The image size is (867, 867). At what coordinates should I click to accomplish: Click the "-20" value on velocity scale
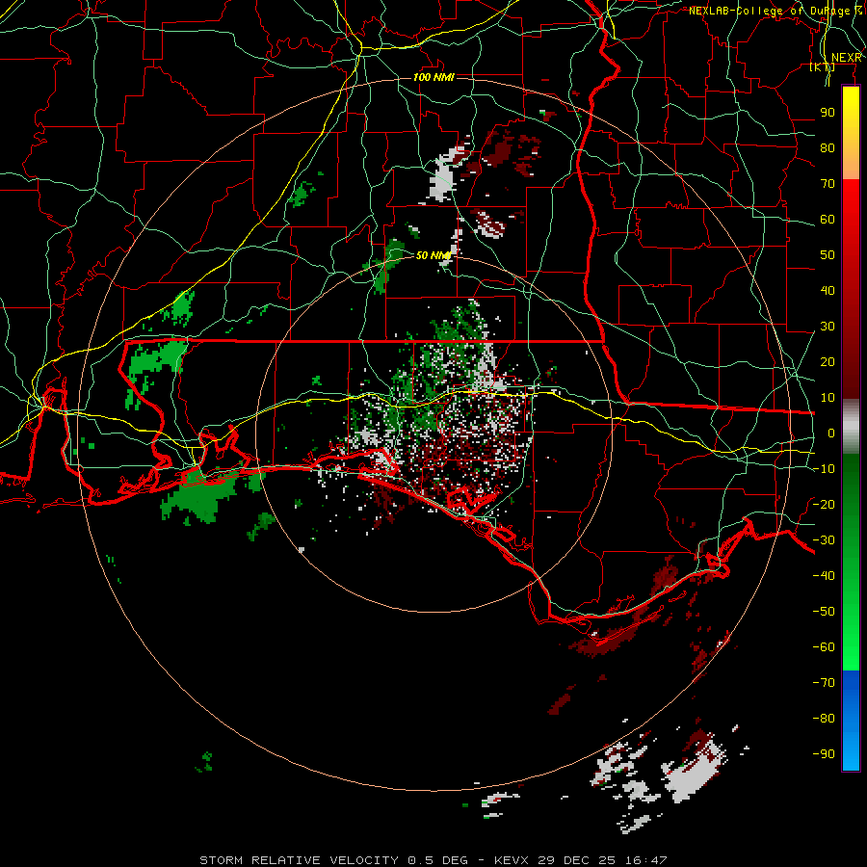(x=824, y=505)
